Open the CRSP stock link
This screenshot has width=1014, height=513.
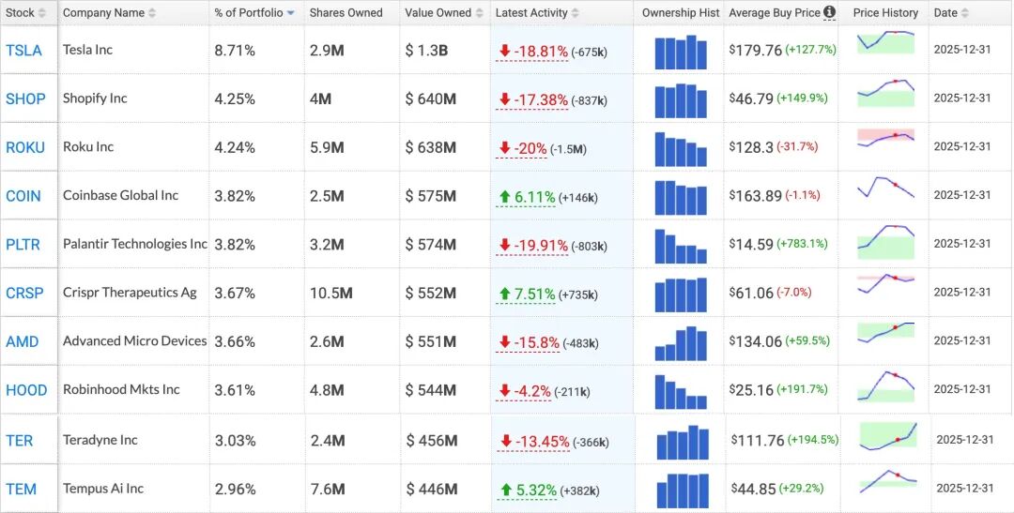tap(24, 293)
